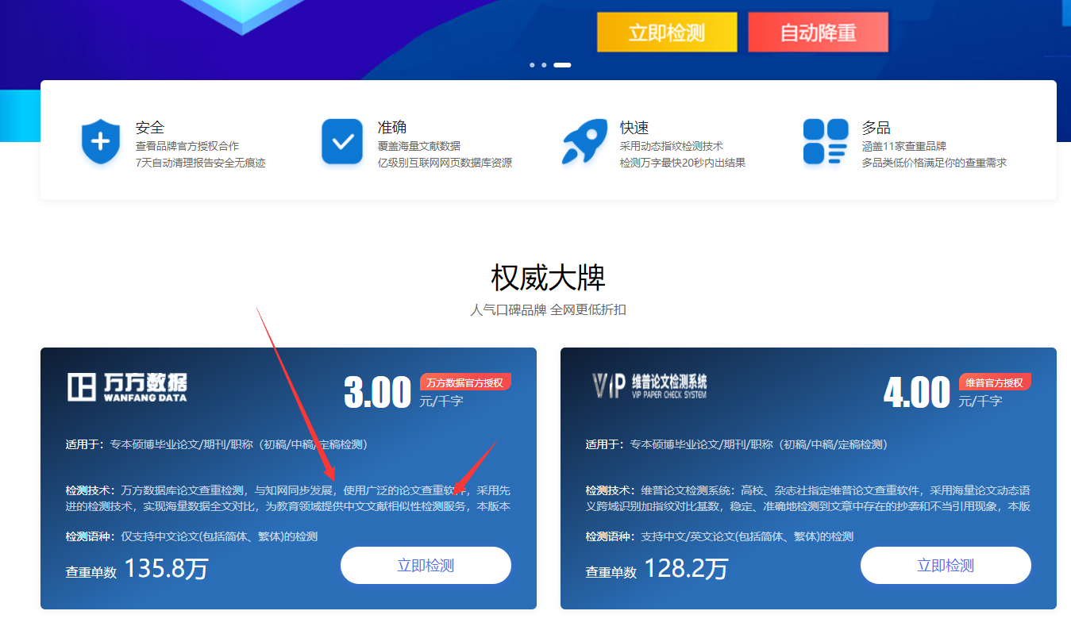Click the text 涵盖11家查重品牌
Image resolution: width=1071 pixels, height=630 pixels.
[x=904, y=146]
